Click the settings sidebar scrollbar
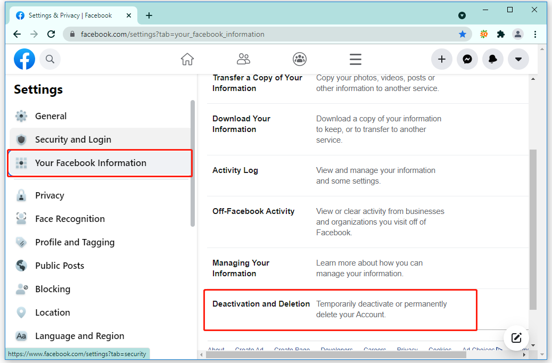Viewport: 552px width, 363px height. [193, 163]
